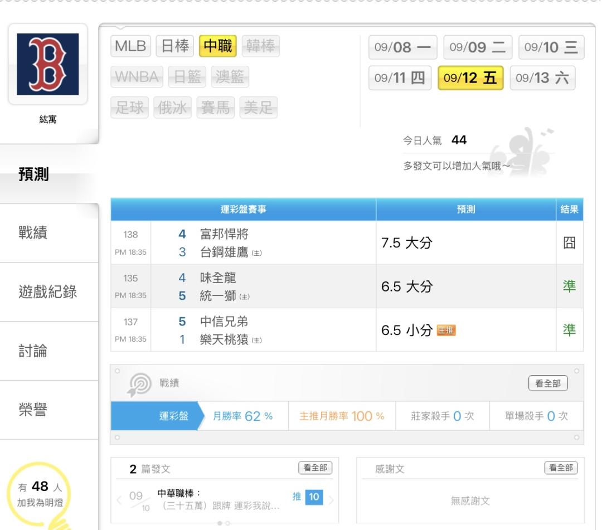Click 看全部 in the 感謝文 panel
The image size is (602, 530).
pyautogui.click(x=561, y=468)
